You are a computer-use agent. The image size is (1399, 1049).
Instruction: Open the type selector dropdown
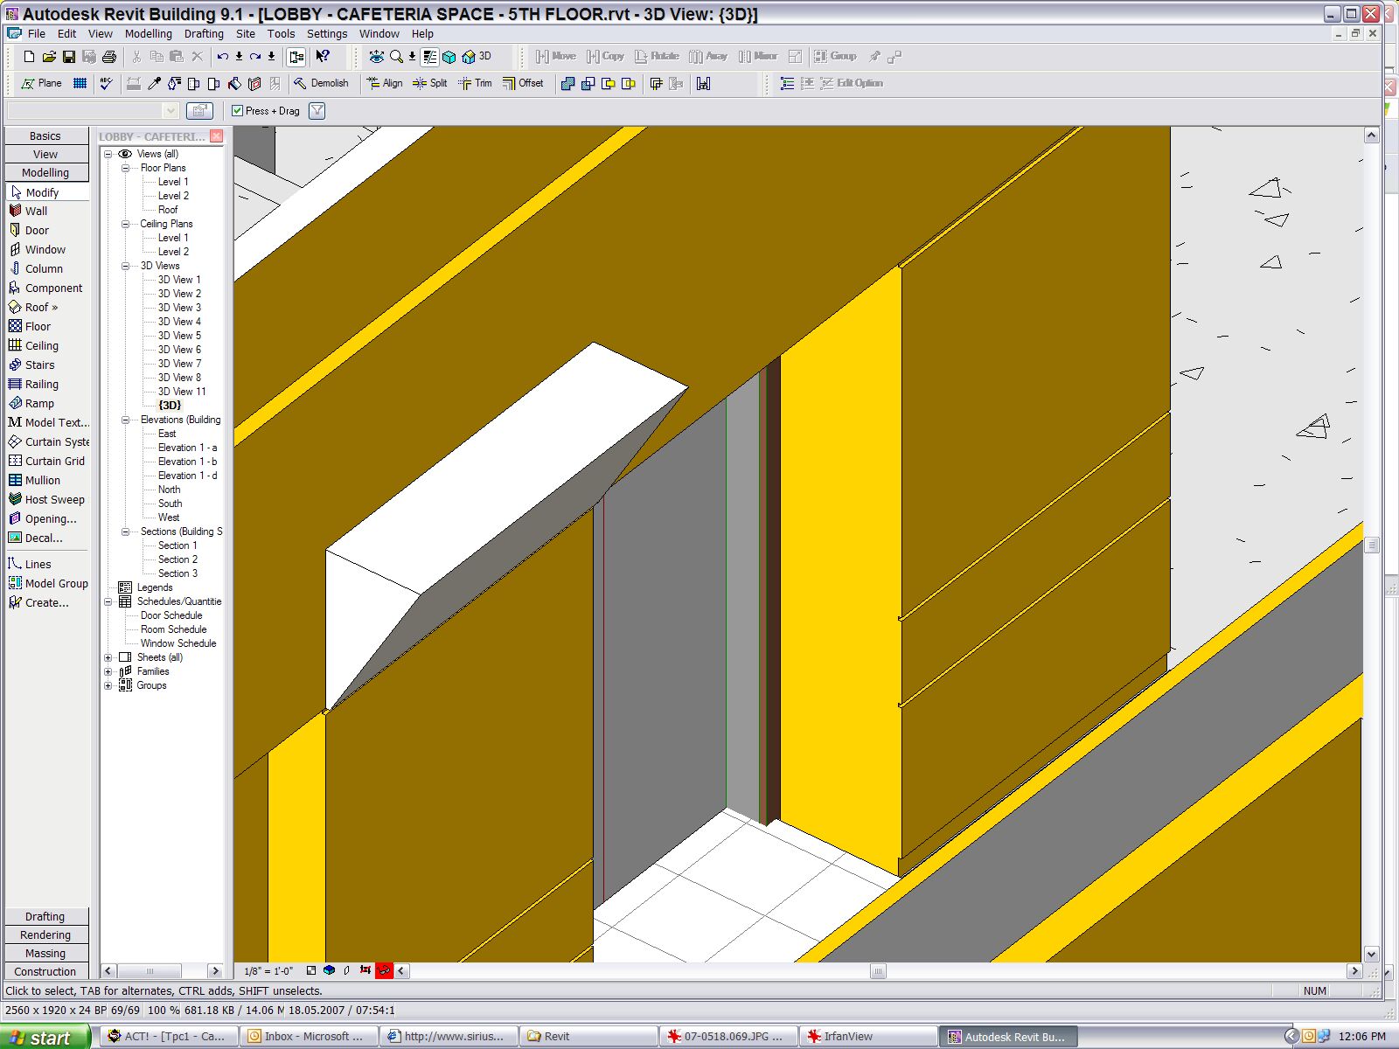pyautogui.click(x=171, y=111)
